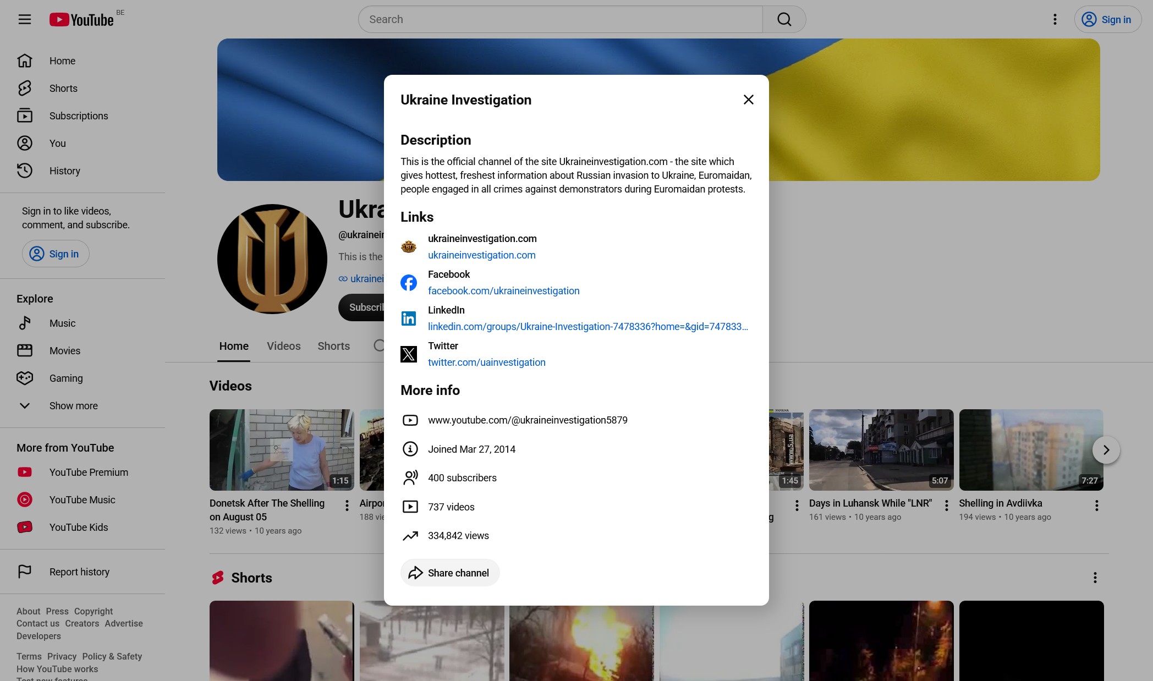The image size is (1153, 681).
Task: Open the LinkedIn group link
Action: pyautogui.click(x=588, y=327)
